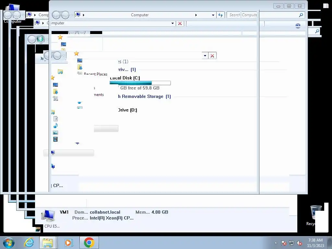332x249 pixels.
Task: Expand the breadcrumb arrow right of the 'Computer' text
Action: pos(196,15)
